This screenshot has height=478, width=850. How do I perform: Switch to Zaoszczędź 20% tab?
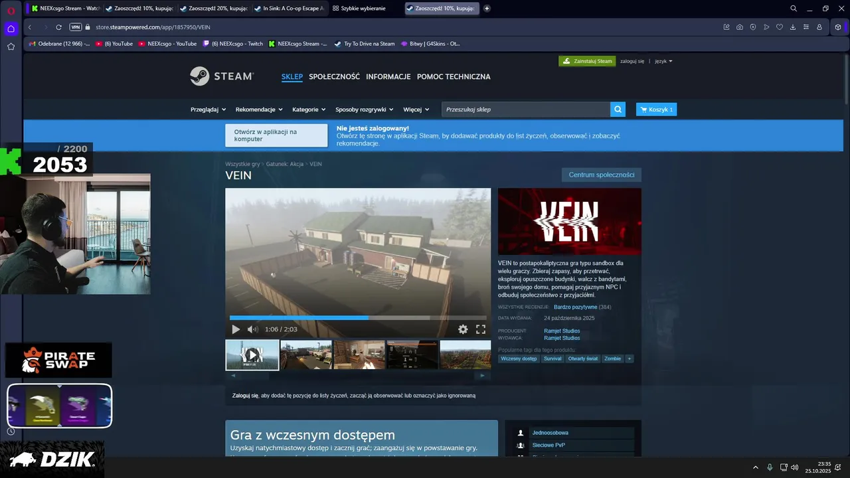point(214,9)
